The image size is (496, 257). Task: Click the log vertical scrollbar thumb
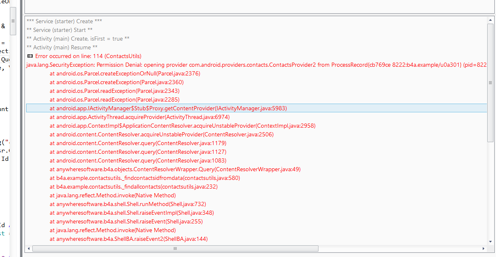[490, 83]
